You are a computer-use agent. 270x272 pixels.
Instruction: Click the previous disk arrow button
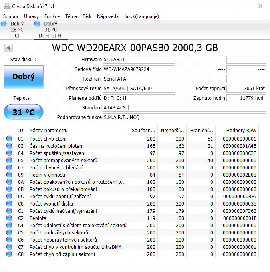point(8,48)
